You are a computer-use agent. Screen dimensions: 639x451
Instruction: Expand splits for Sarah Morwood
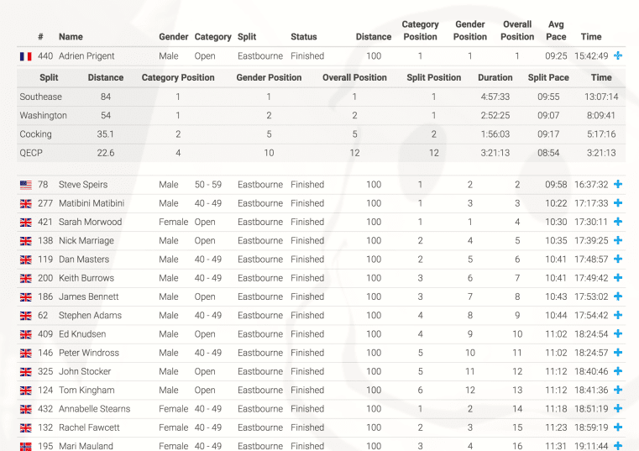[x=618, y=222]
